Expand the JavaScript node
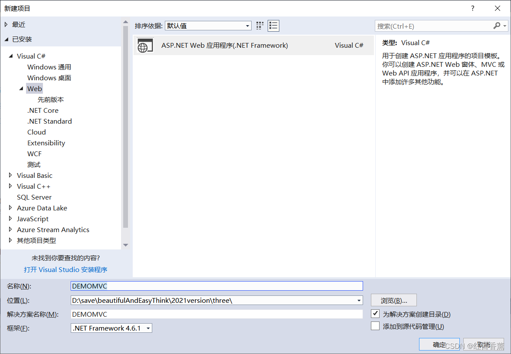 pyautogui.click(x=10, y=219)
